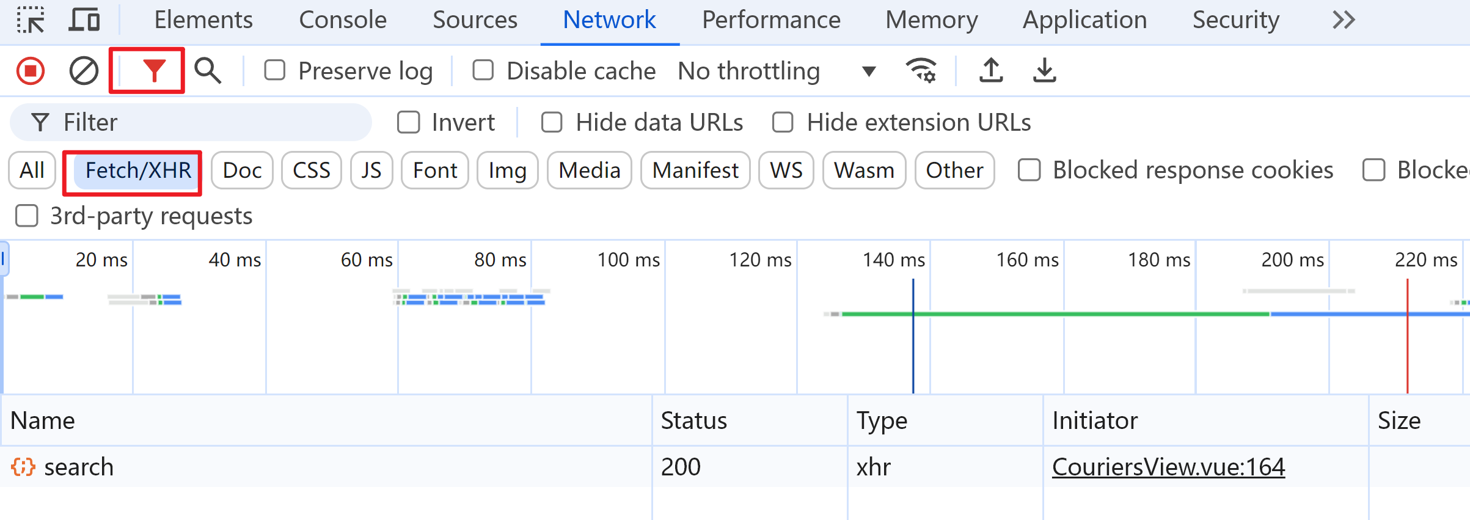Enable Preserve log checkbox

[x=275, y=71]
